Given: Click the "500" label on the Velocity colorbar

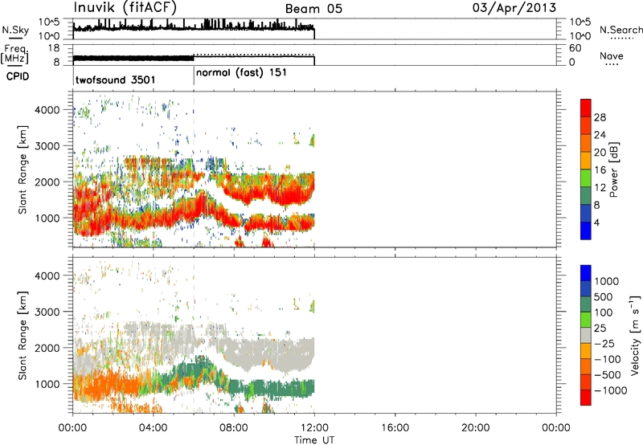Looking at the screenshot, I should click(x=604, y=297).
